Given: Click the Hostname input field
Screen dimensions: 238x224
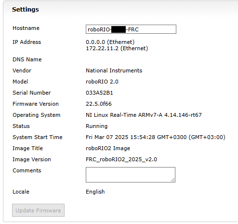Looking at the screenshot, I should 131,29.
